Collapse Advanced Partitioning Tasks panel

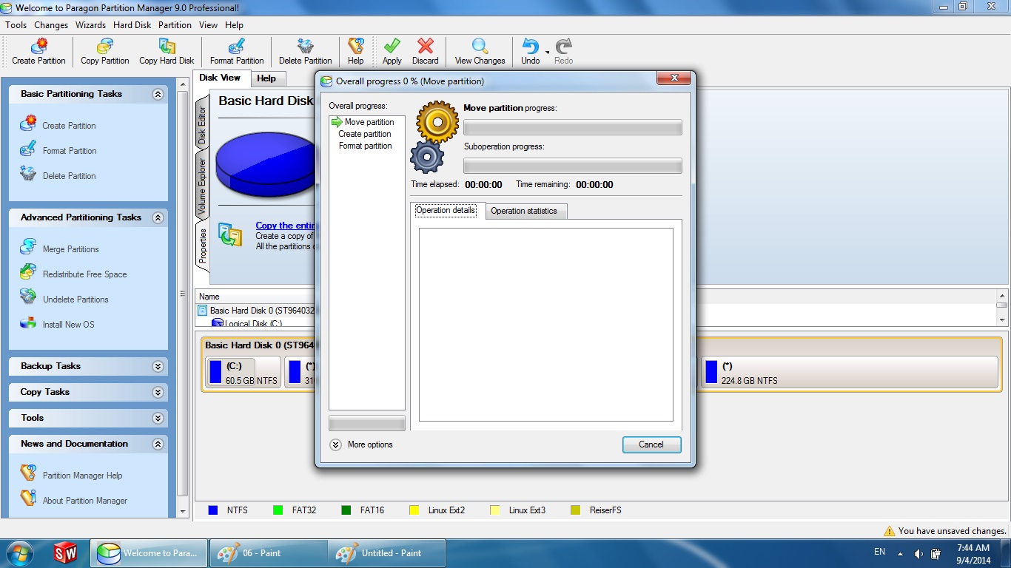[x=158, y=217]
